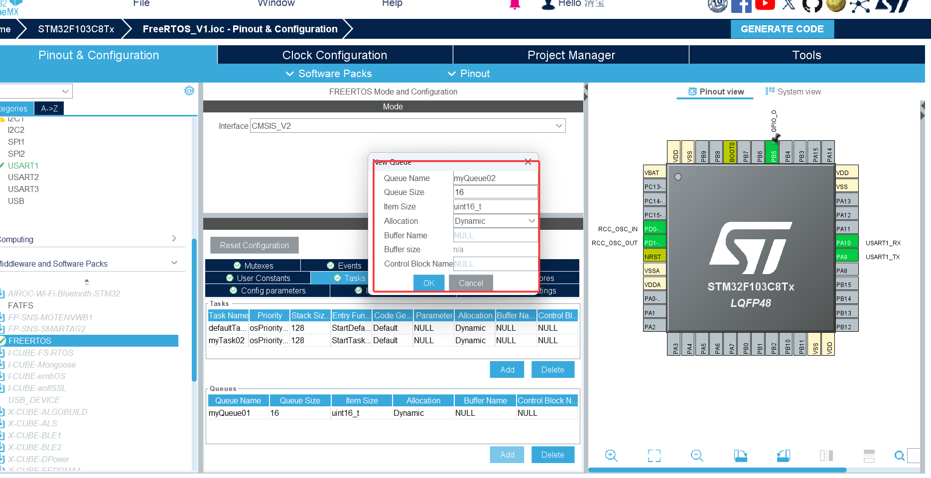Screen dimensions: 931x478
Task: Click the ST community network icon
Action: click(x=860, y=5)
